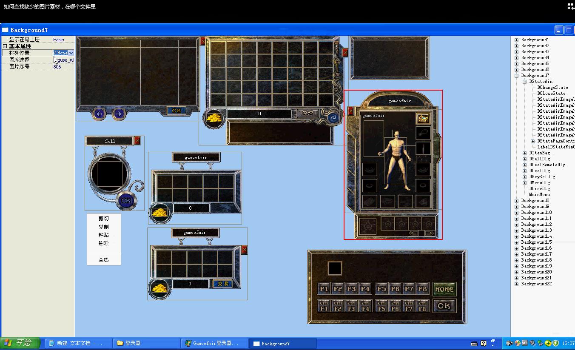Switch to Gameofmir登录器 taskbar item
Image resolution: width=575 pixels, height=350 pixels.
click(x=214, y=343)
